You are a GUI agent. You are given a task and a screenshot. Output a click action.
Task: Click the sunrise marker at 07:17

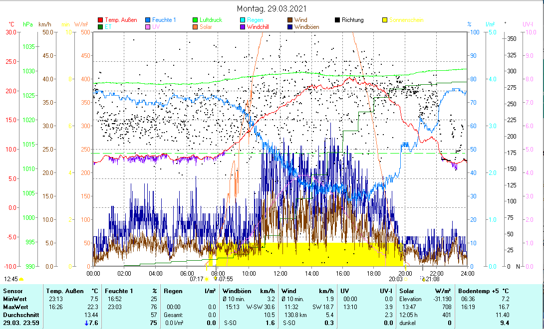(x=207, y=279)
